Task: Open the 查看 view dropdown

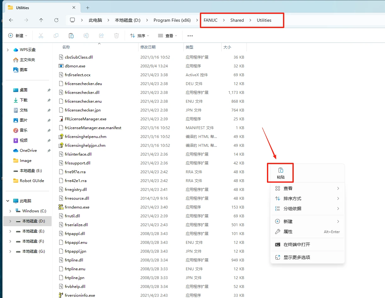Action: pyautogui.click(x=167, y=36)
